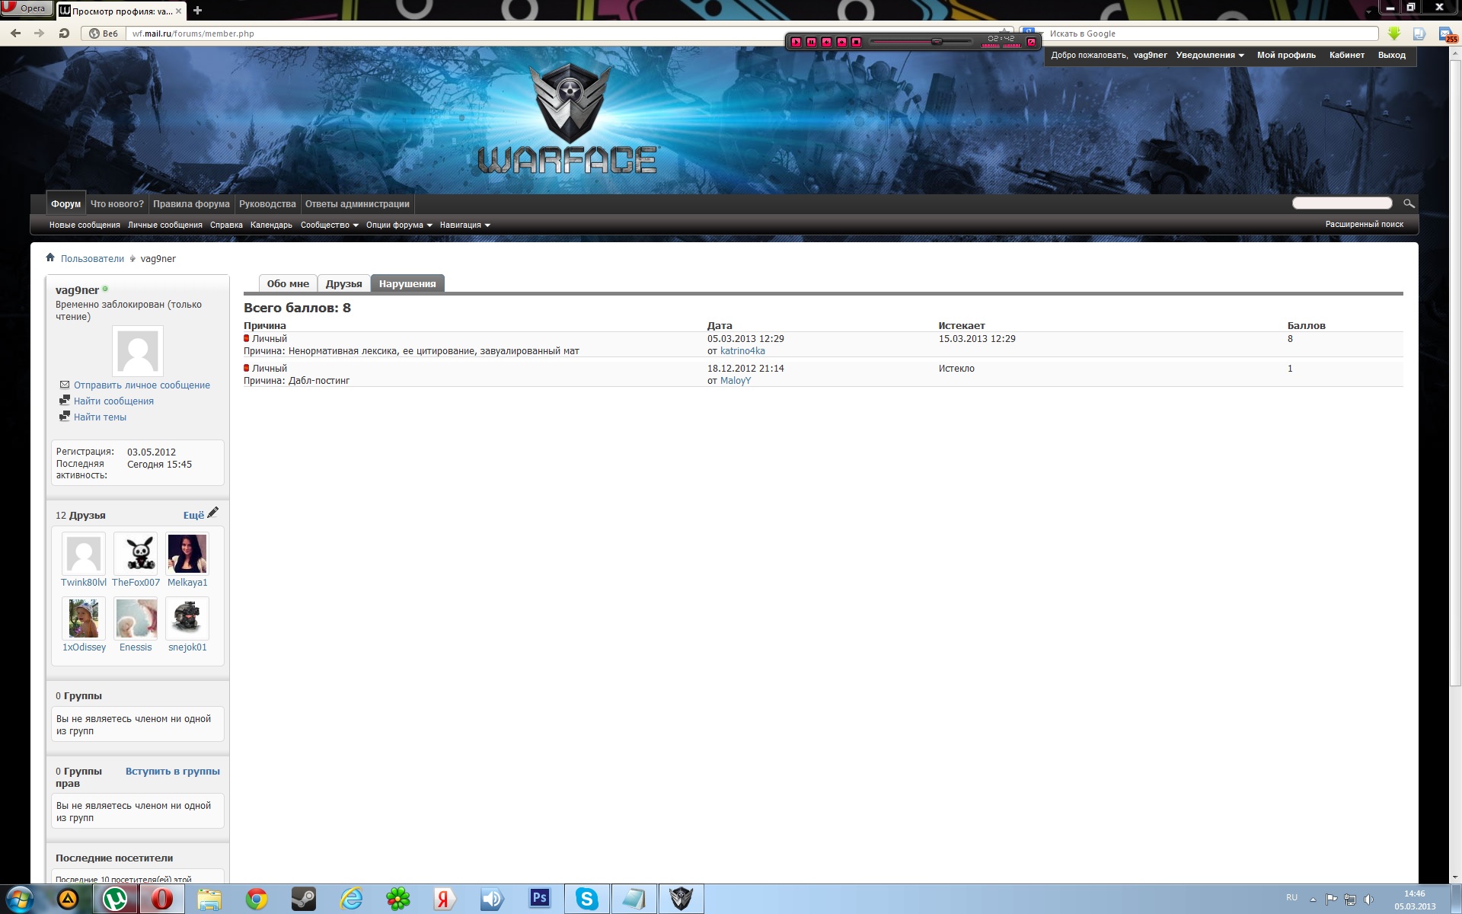1462x914 pixels.
Task: Click Найти сообщения link
Action: pos(113,401)
